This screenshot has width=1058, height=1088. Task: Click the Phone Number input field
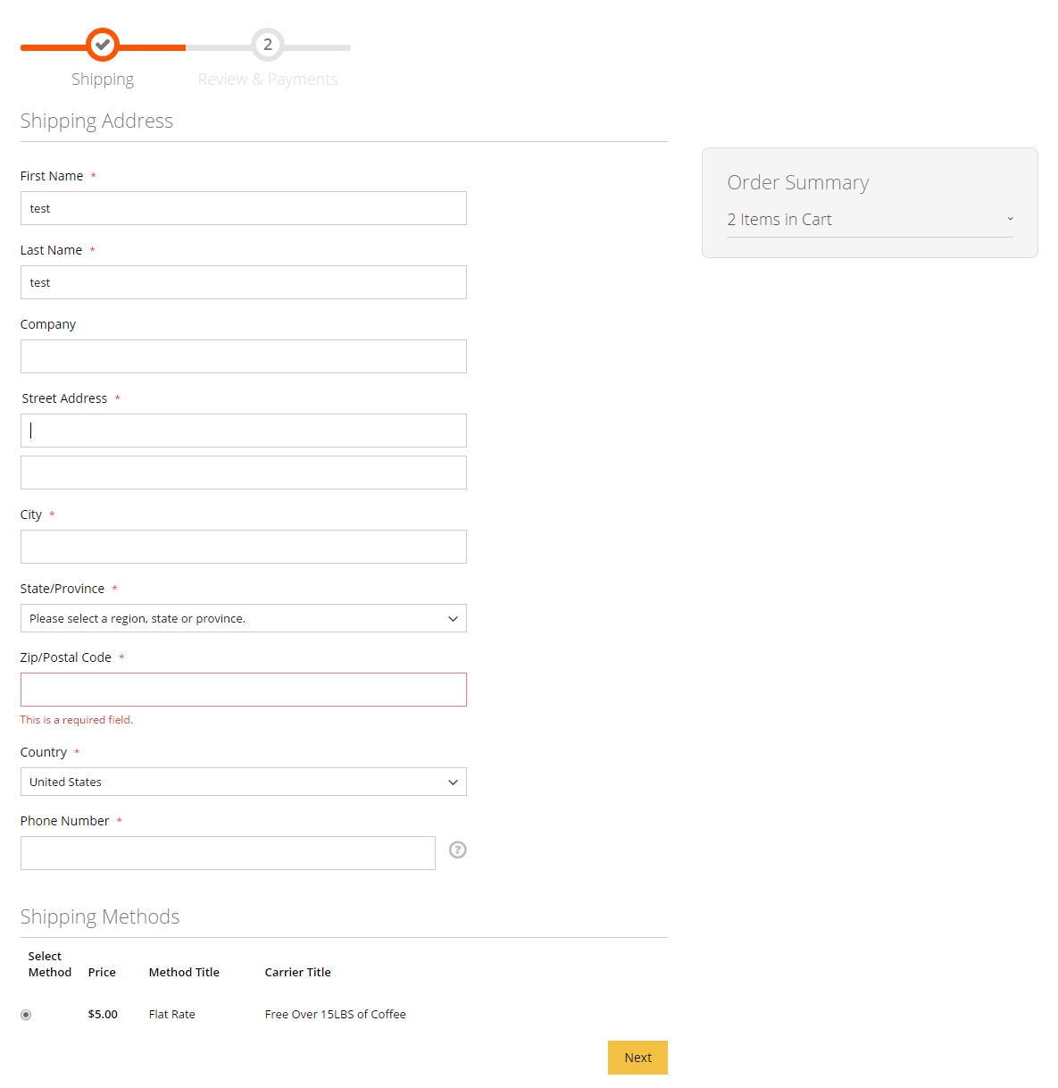point(228,853)
